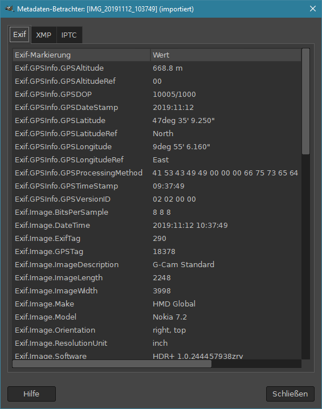
Task: Select the Exif tab
Action: (19, 34)
